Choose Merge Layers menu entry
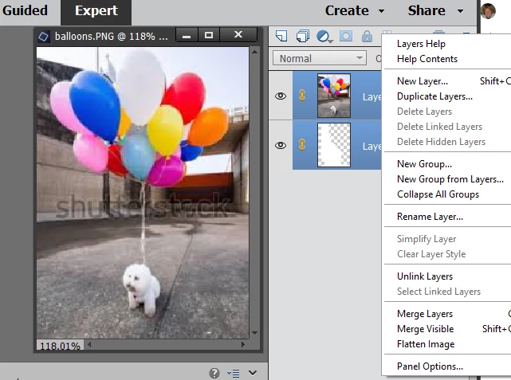The image size is (511, 380). 425,314
